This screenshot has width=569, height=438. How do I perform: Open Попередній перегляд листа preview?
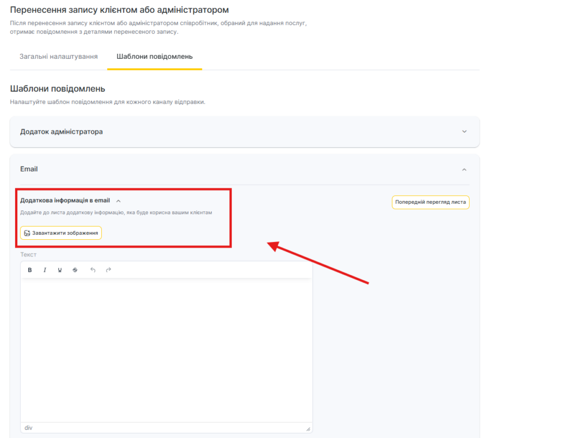[431, 202]
